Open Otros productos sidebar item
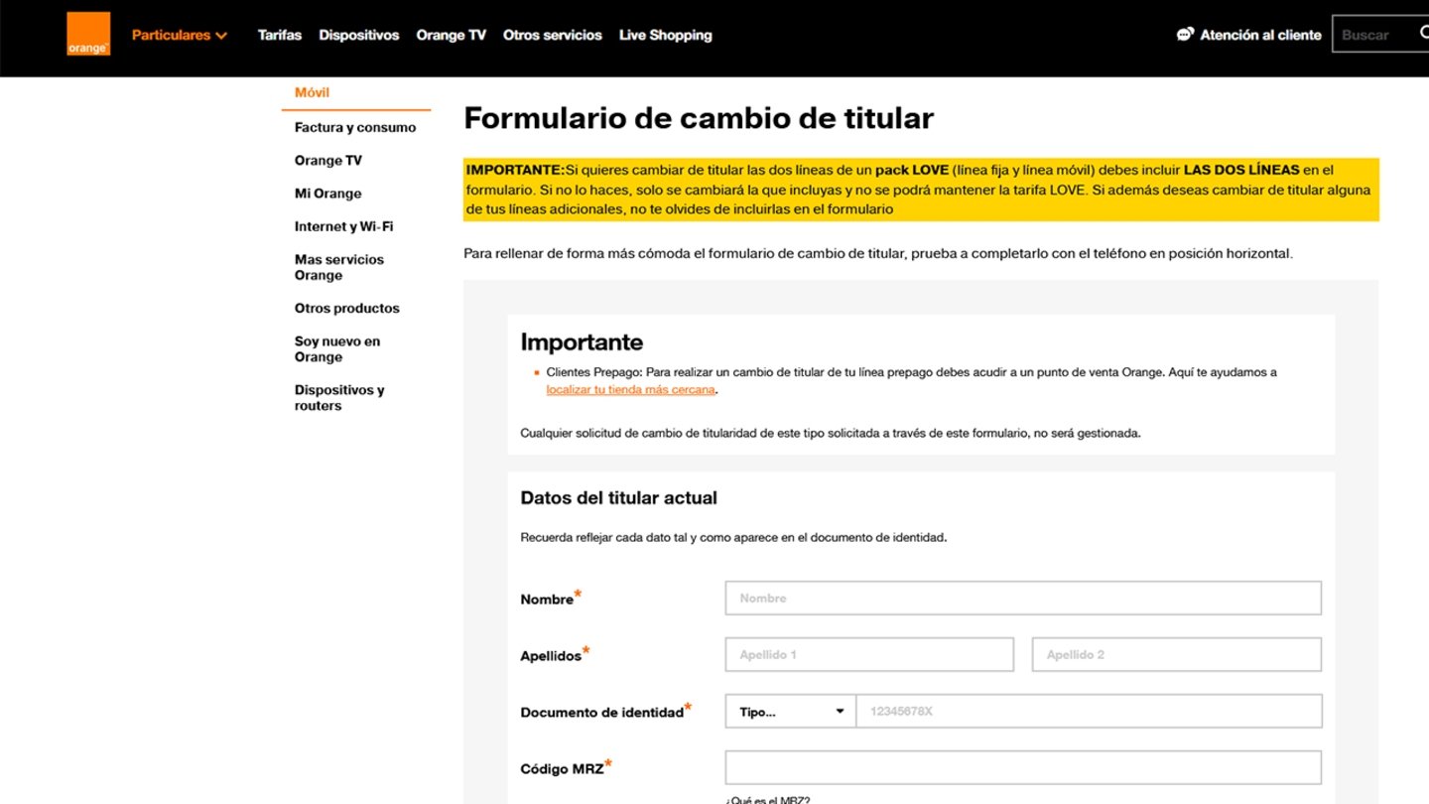Image resolution: width=1429 pixels, height=804 pixels. coord(347,308)
